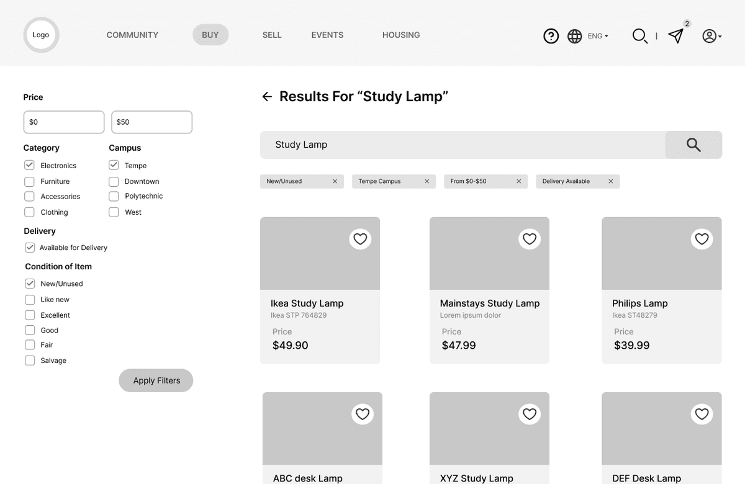Check the West campus checkbox
This screenshot has height=484, width=745.
coord(114,212)
